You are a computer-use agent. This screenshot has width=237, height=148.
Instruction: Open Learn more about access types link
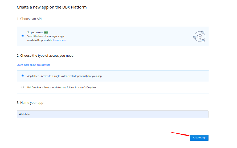pos(33,65)
